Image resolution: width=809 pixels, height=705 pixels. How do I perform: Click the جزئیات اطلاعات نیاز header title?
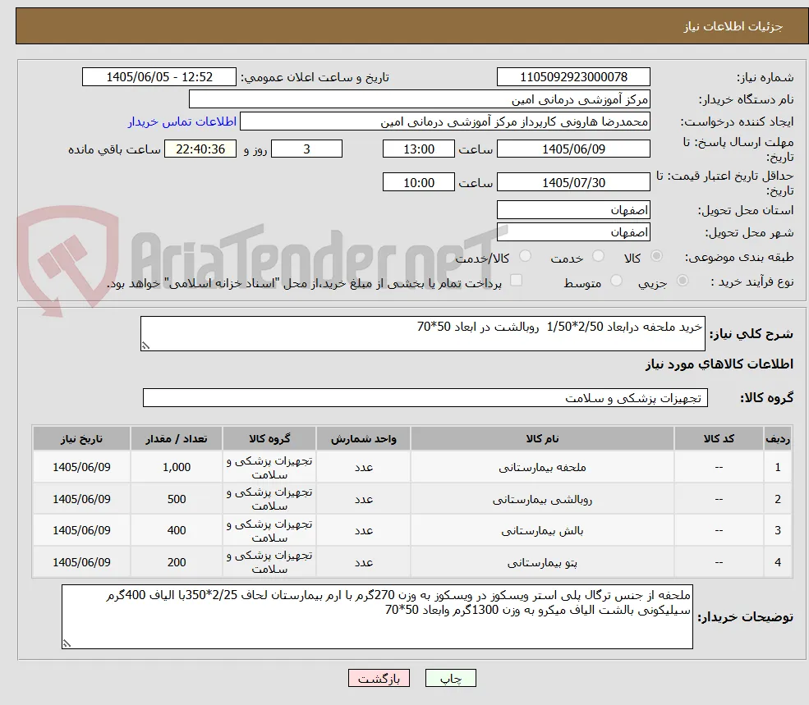733,26
